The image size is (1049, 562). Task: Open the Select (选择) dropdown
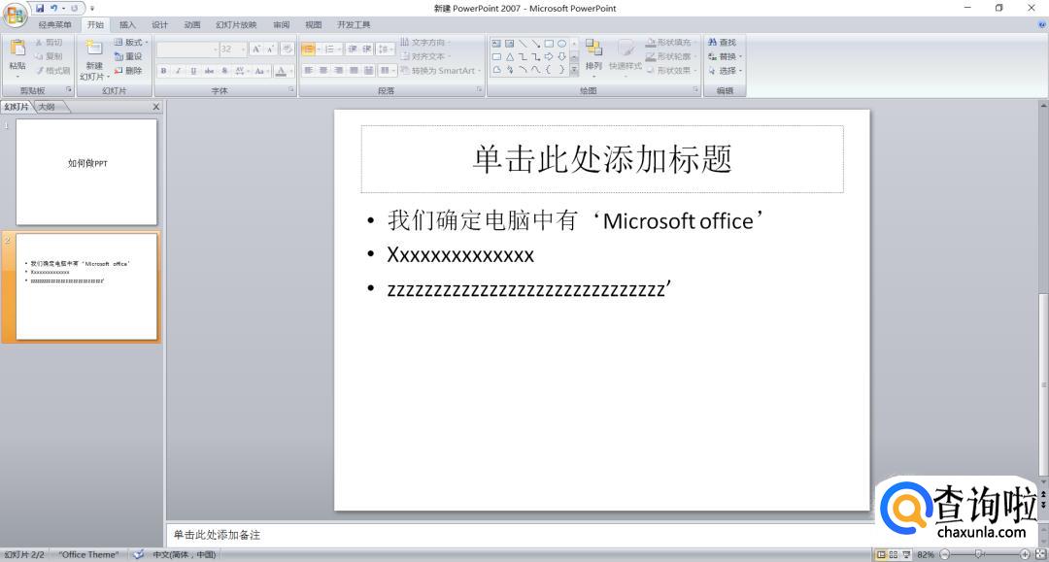pos(725,70)
